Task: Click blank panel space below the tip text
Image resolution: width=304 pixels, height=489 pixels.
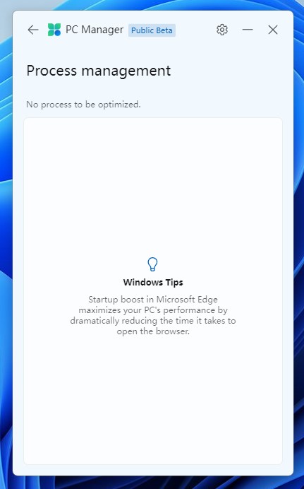Action: coord(153,399)
